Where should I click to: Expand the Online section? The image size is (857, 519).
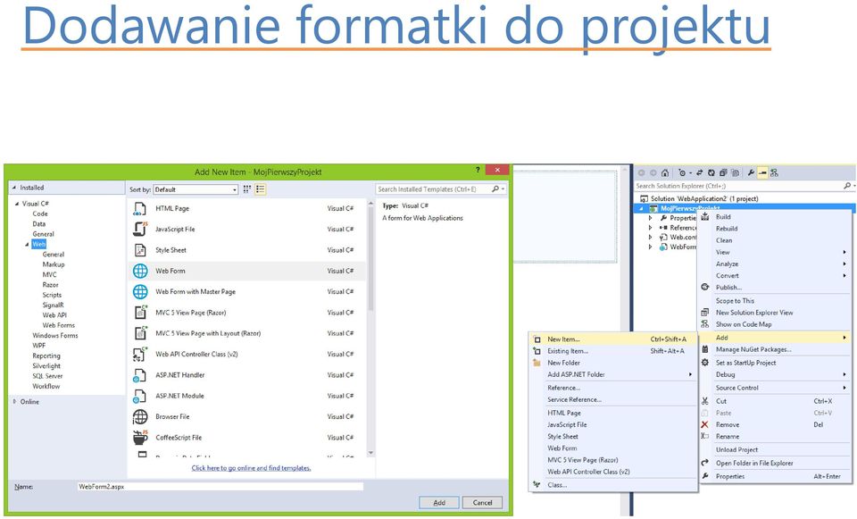[15, 401]
